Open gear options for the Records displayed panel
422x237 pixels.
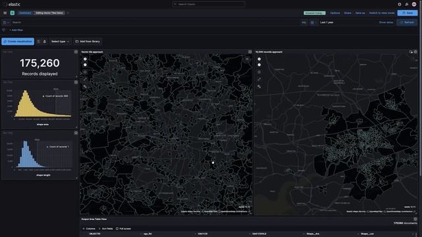(x=76, y=52)
